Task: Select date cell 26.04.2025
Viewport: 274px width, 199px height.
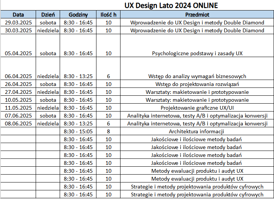Action: 18,84
